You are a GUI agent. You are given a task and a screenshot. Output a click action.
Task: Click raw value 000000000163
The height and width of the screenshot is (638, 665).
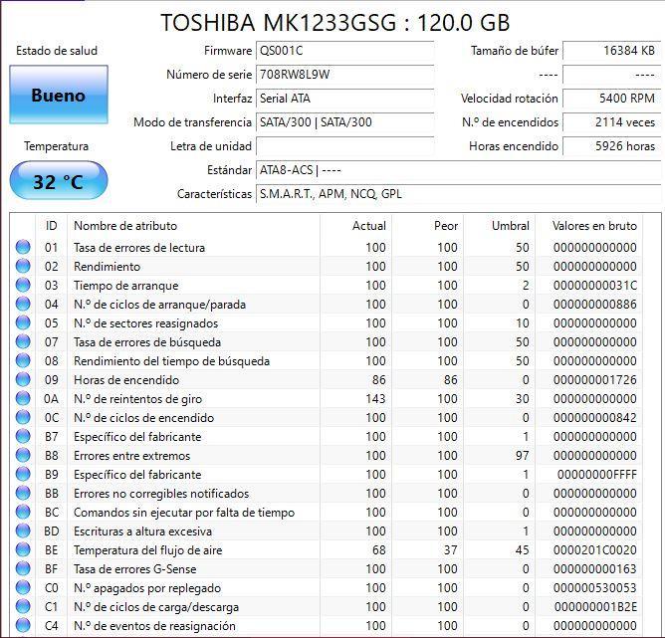(595, 569)
